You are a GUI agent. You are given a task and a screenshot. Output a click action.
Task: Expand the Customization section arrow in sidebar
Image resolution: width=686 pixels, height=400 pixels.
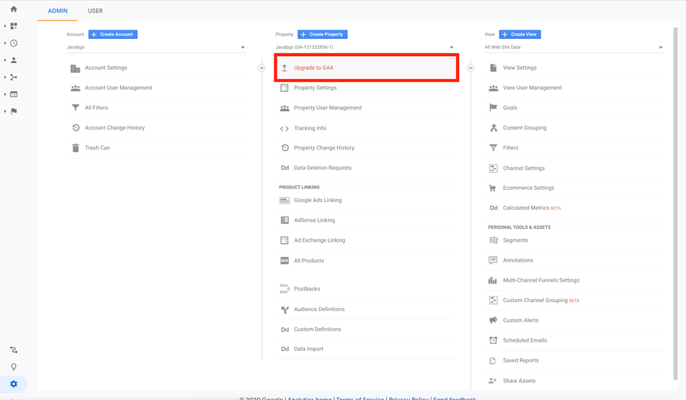(5, 26)
